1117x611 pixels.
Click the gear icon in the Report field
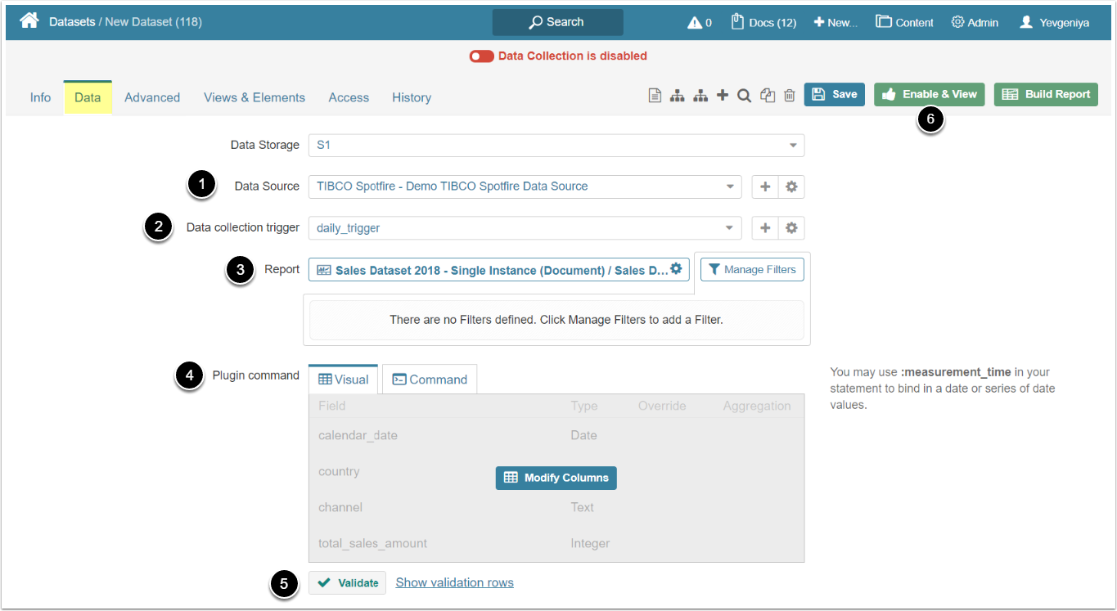pos(676,268)
